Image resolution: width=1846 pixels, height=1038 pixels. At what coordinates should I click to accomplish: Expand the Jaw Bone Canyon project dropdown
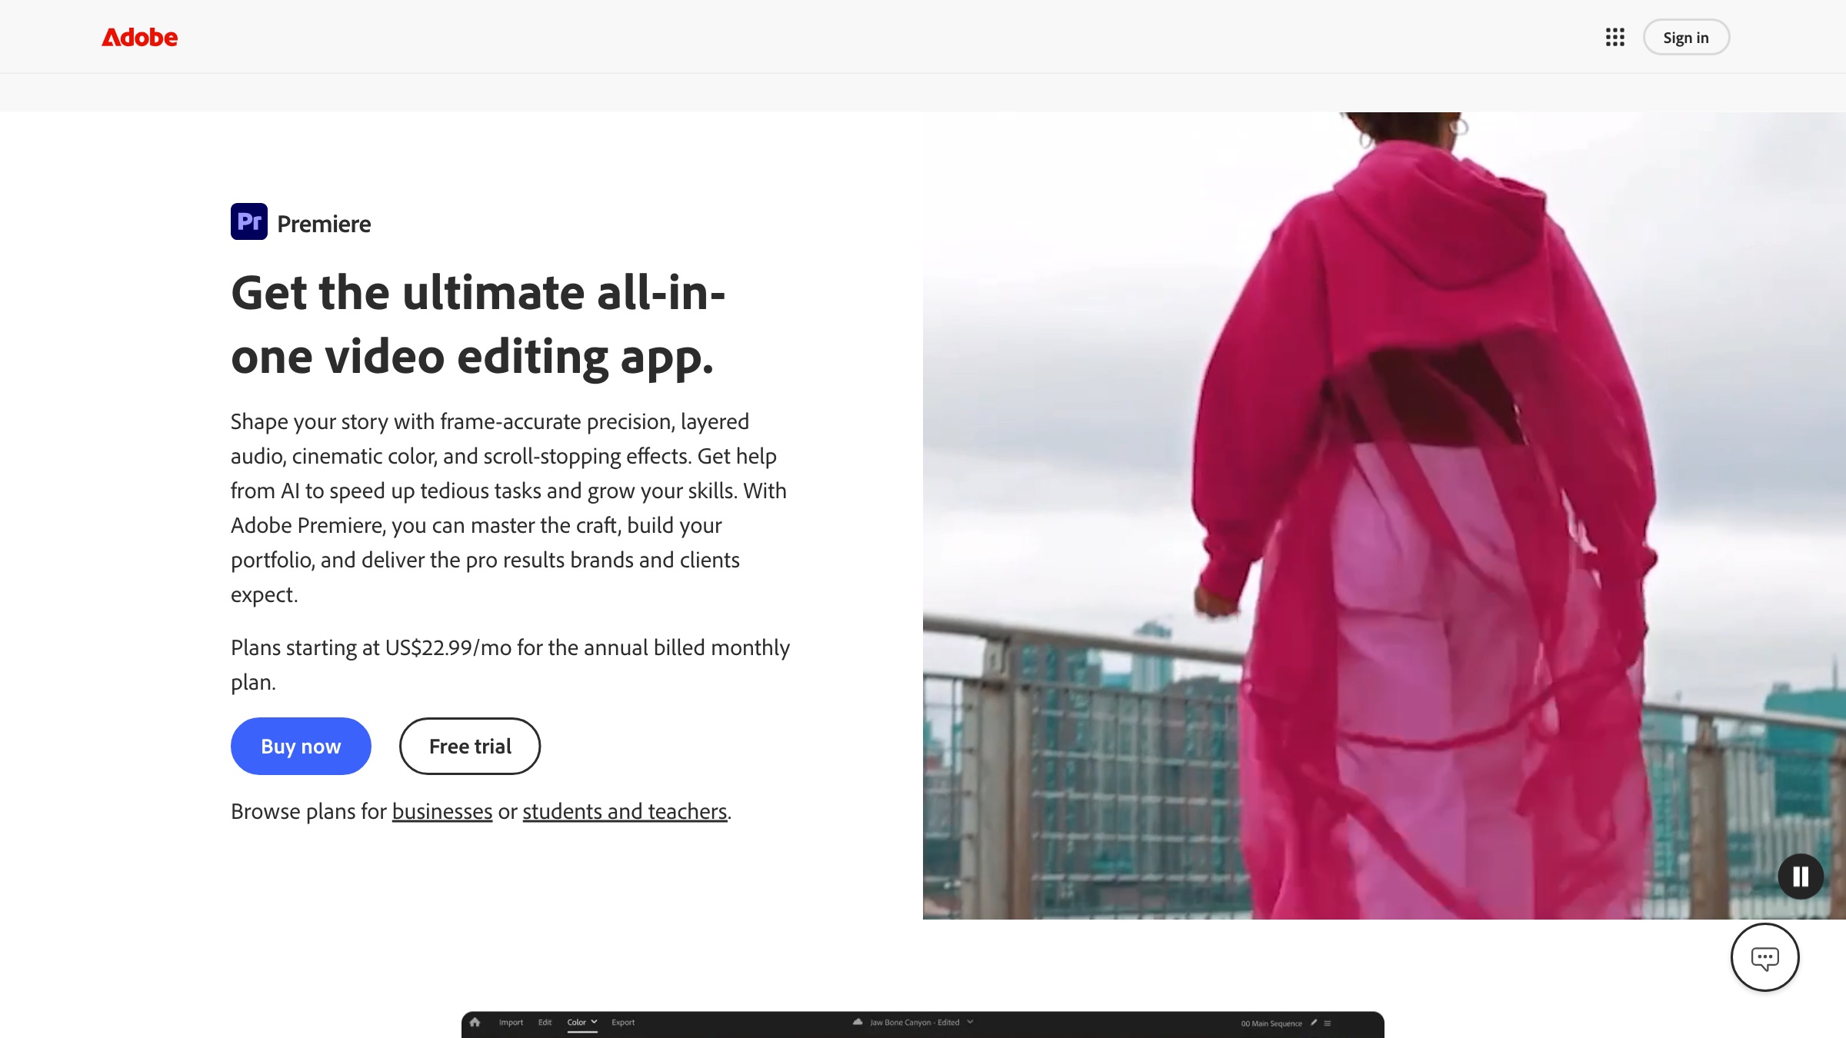coord(970,1022)
